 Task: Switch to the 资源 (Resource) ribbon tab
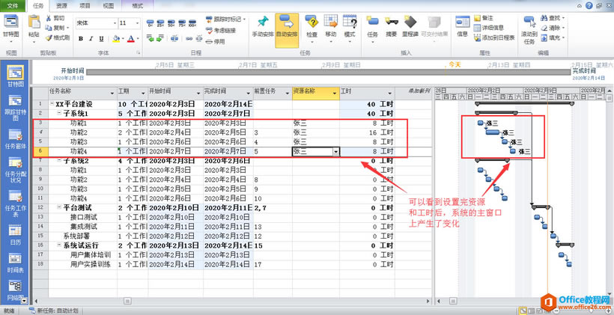pos(61,4)
